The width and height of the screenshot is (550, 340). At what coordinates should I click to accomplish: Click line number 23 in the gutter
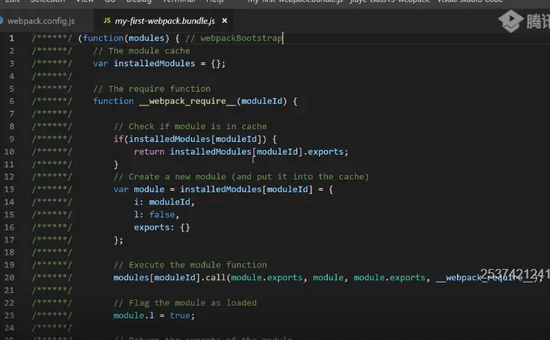(x=10, y=315)
